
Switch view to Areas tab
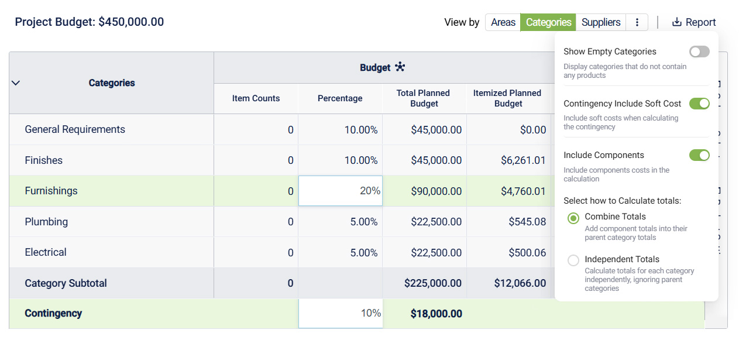click(x=503, y=22)
